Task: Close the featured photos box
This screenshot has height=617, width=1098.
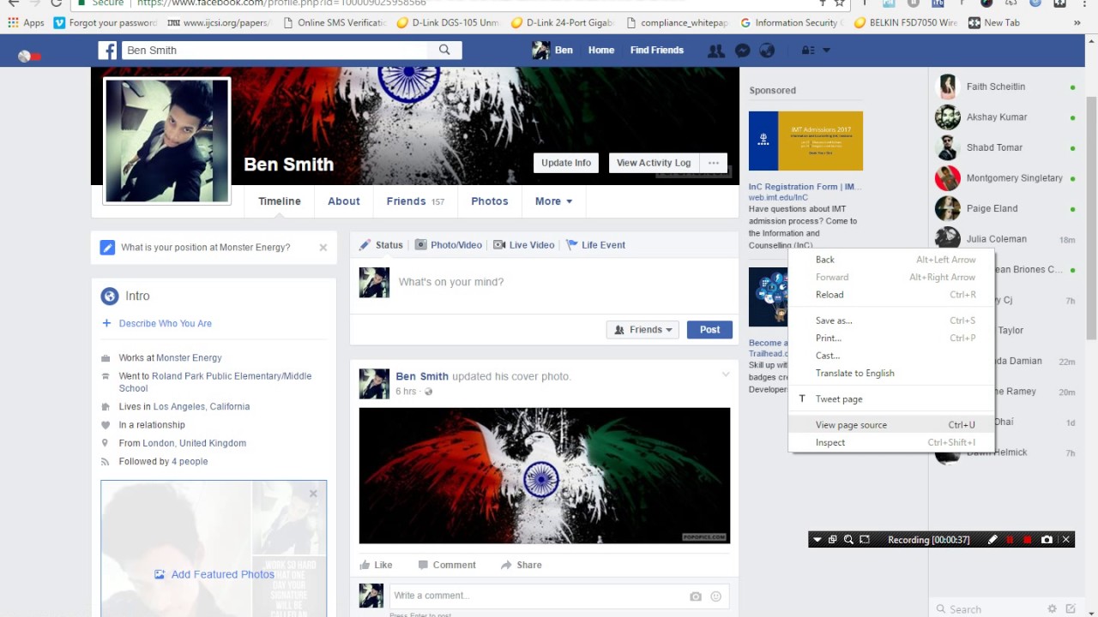Action: [313, 494]
